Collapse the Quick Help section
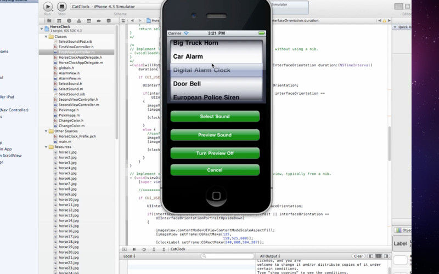The height and width of the screenshot is (274, 439). click(x=395, y=27)
